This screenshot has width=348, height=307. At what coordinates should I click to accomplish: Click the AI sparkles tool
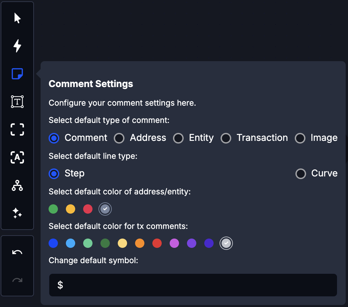pyautogui.click(x=17, y=213)
